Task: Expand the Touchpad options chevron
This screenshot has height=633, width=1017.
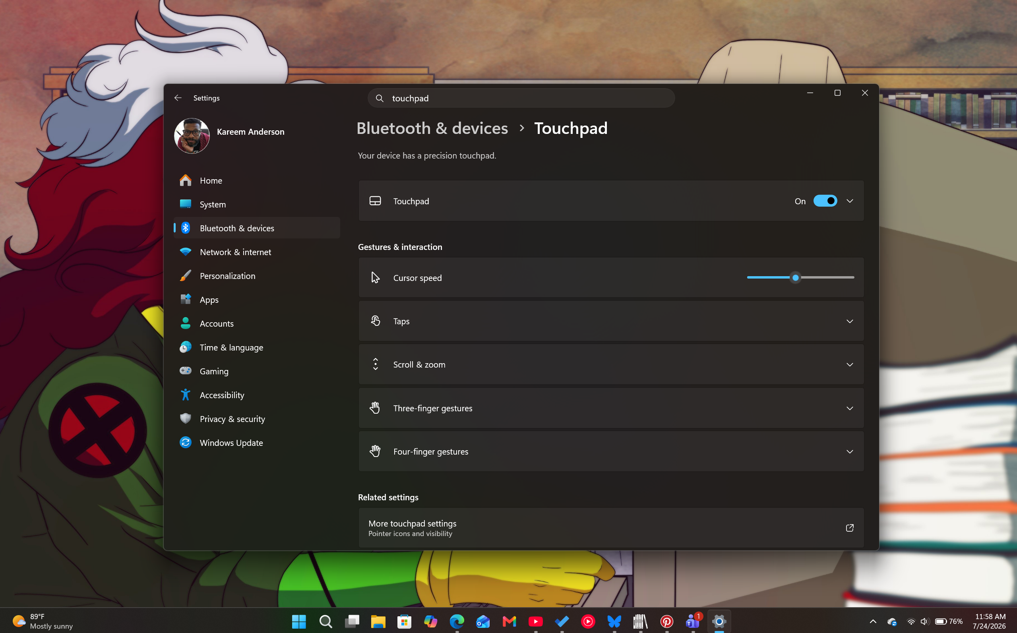Action: 850,201
